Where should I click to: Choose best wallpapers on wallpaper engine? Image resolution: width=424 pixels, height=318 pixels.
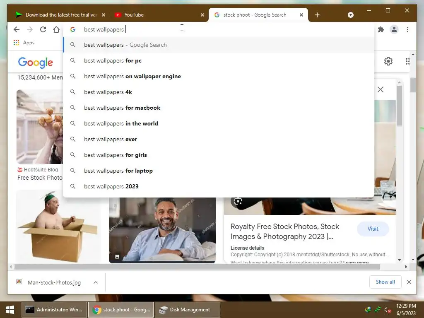219,76
